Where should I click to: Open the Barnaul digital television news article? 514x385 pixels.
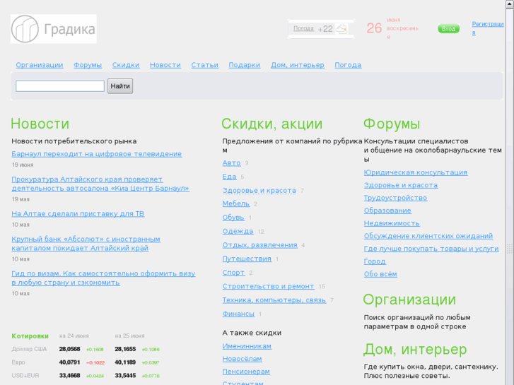96,154
